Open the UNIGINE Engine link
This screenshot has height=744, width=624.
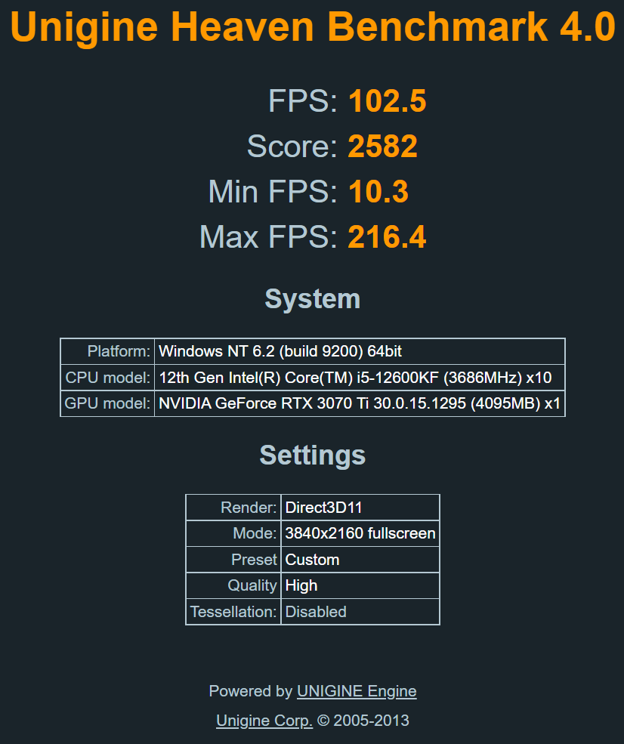coord(357,691)
